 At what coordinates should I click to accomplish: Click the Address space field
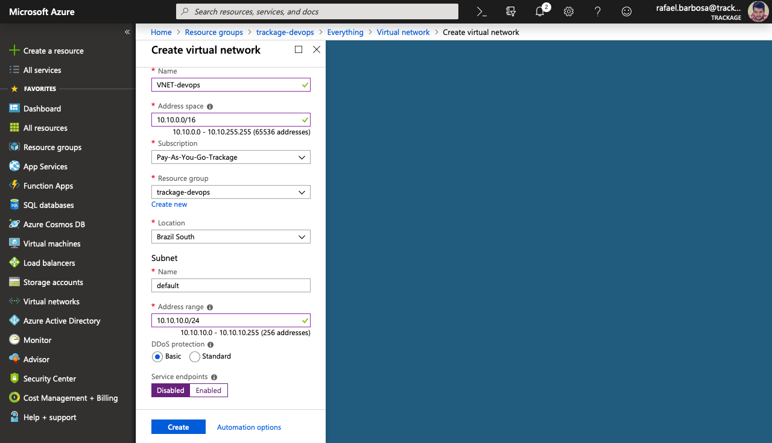click(x=231, y=120)
